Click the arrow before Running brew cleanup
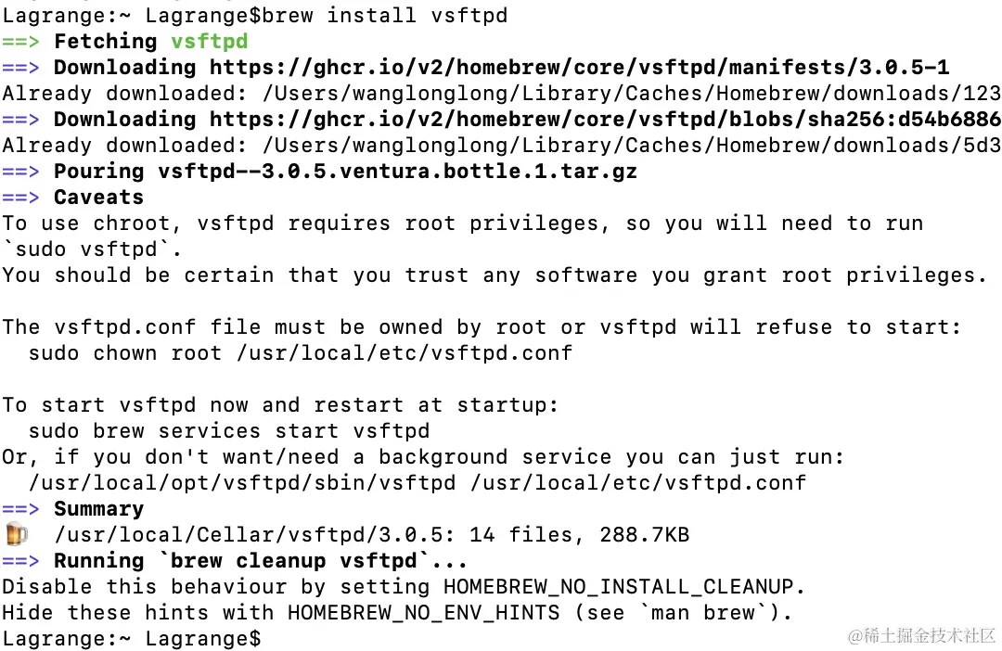The image size is (1002, 651). coord(20,561)
